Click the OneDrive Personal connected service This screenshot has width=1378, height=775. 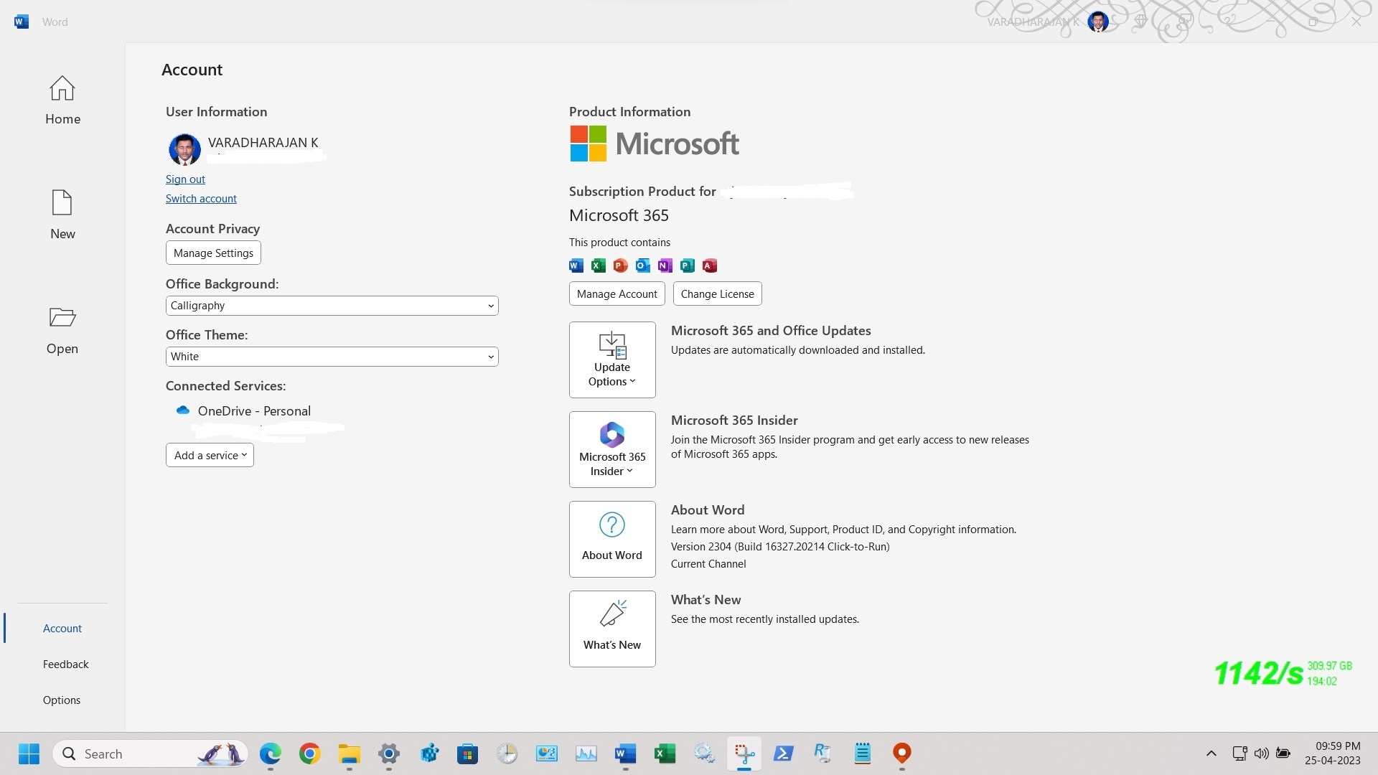coord(253,410)
